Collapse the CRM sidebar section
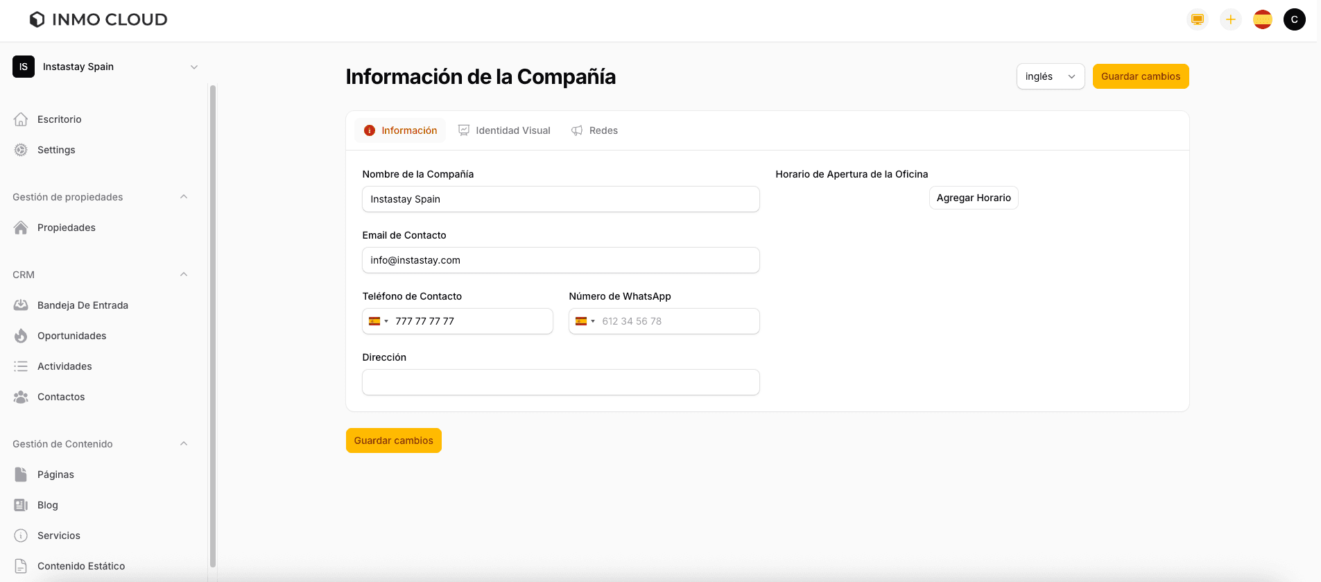1321x582 pixels. click(184, 275)
